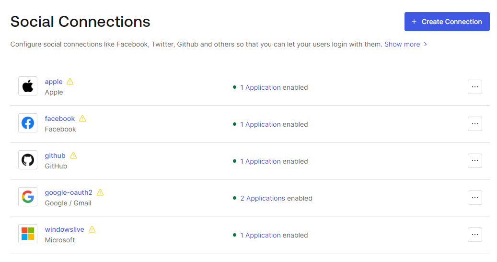Open the more options menu for apple

[475, 87]
